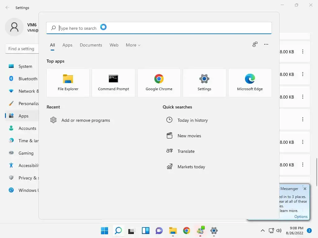This screenshot has width=318, height=238.
Task: Open the clock showing 9:08 PM
Action: click(x=295, y=231)
